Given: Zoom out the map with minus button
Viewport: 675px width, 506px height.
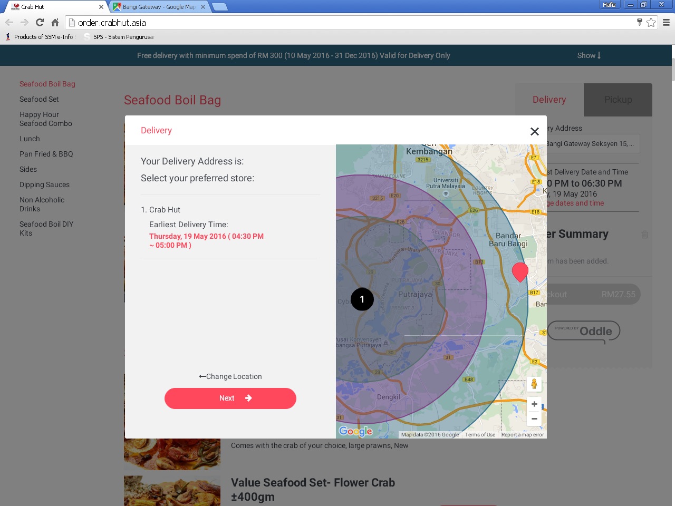Looking at the screenshot, I should point(534,419).
